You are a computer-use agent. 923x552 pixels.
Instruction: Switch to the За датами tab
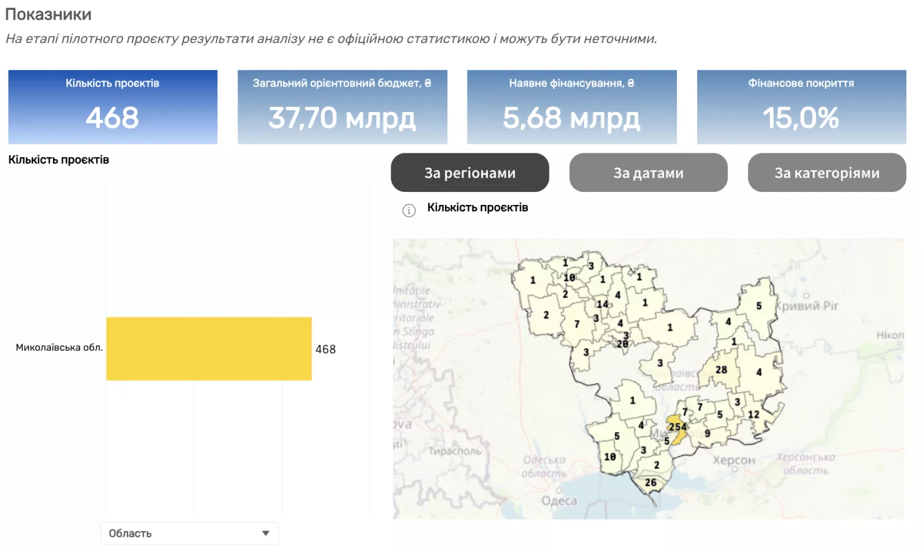pos(649,173)
